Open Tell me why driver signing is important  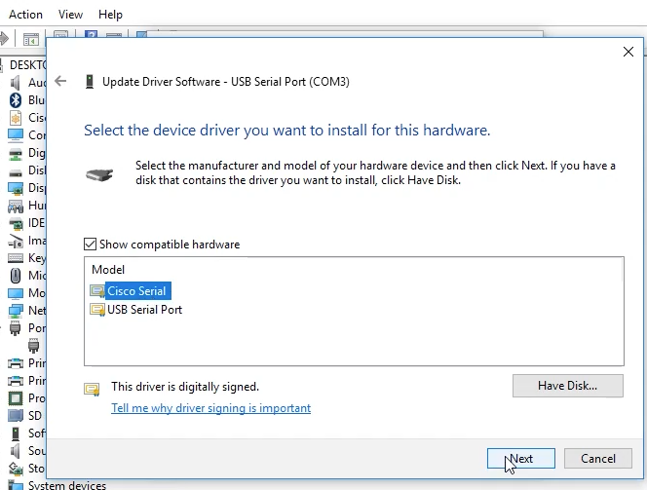click(x=210, y=408)
